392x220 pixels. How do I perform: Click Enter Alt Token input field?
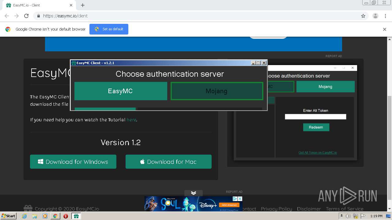pos(315,117)
